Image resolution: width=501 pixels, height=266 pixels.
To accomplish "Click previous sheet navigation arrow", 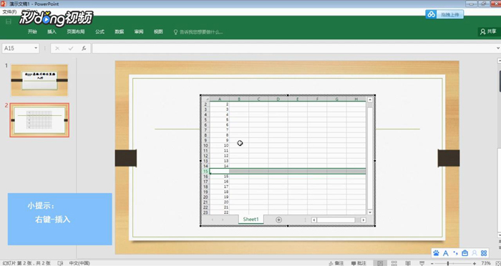I will (212, 220).
